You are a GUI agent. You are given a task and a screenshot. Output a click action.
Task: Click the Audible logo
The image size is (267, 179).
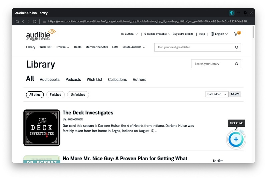(41, 35)
